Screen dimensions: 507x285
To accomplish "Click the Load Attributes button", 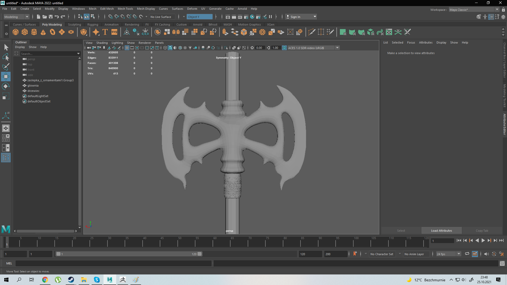I will pyautogui.click(x=442, y=230).
